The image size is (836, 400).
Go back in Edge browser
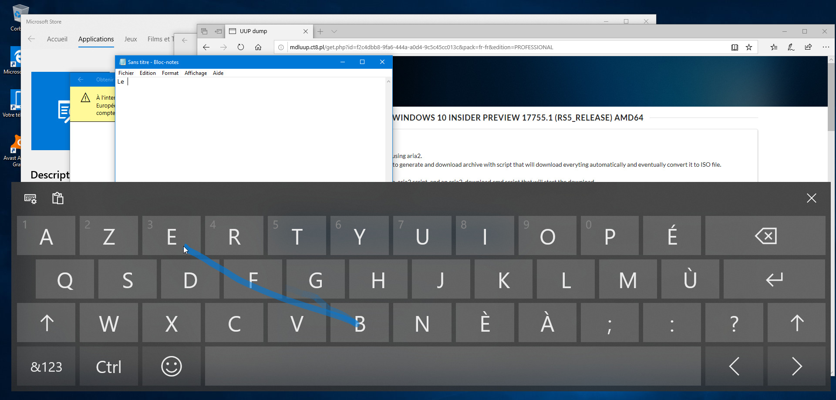click(206, 47)
